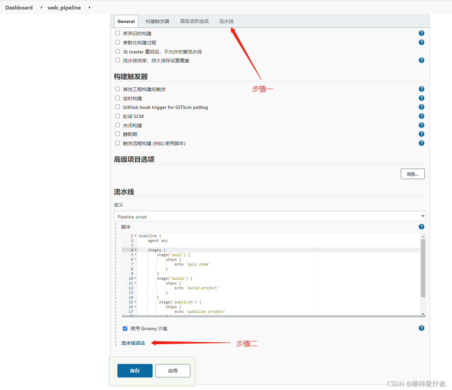Click echo 'publicsh project' code line
This screenshot has height=390, width=452.
[x=200, y=312]
